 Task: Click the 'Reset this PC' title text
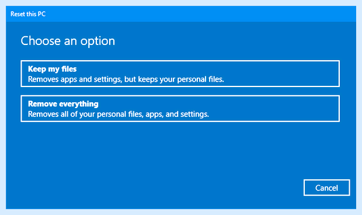(x=28, y=14)
